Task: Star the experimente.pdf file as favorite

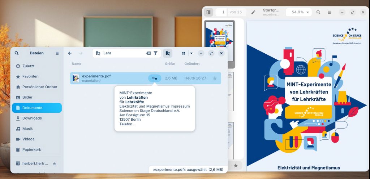Action: (215, 78)
